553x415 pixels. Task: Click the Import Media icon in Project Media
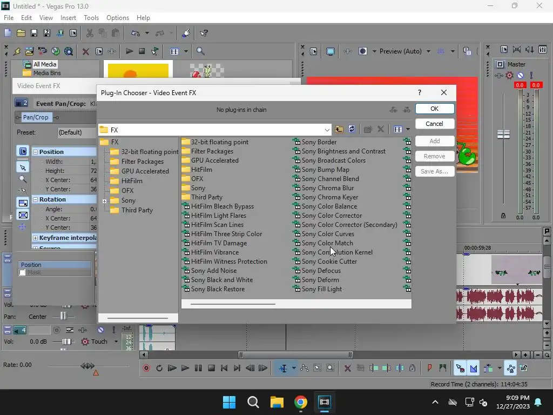(30, 51)
